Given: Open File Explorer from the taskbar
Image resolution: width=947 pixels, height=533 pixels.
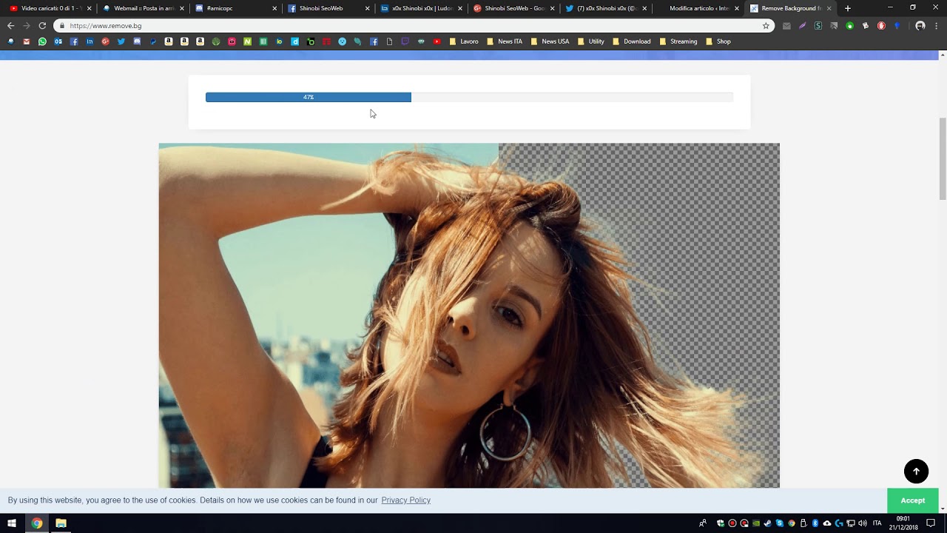Looking at the screenshot, I should 61,523.
